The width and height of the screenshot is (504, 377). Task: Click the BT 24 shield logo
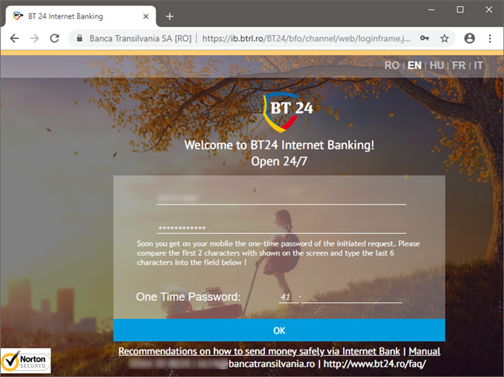288,113
